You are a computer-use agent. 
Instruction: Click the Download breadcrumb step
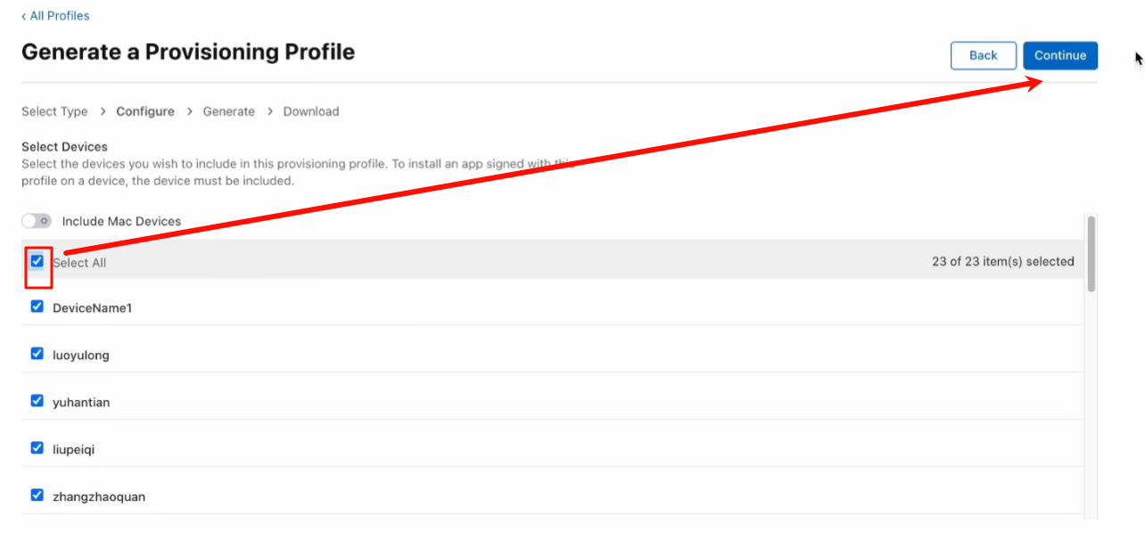(311, 111)
